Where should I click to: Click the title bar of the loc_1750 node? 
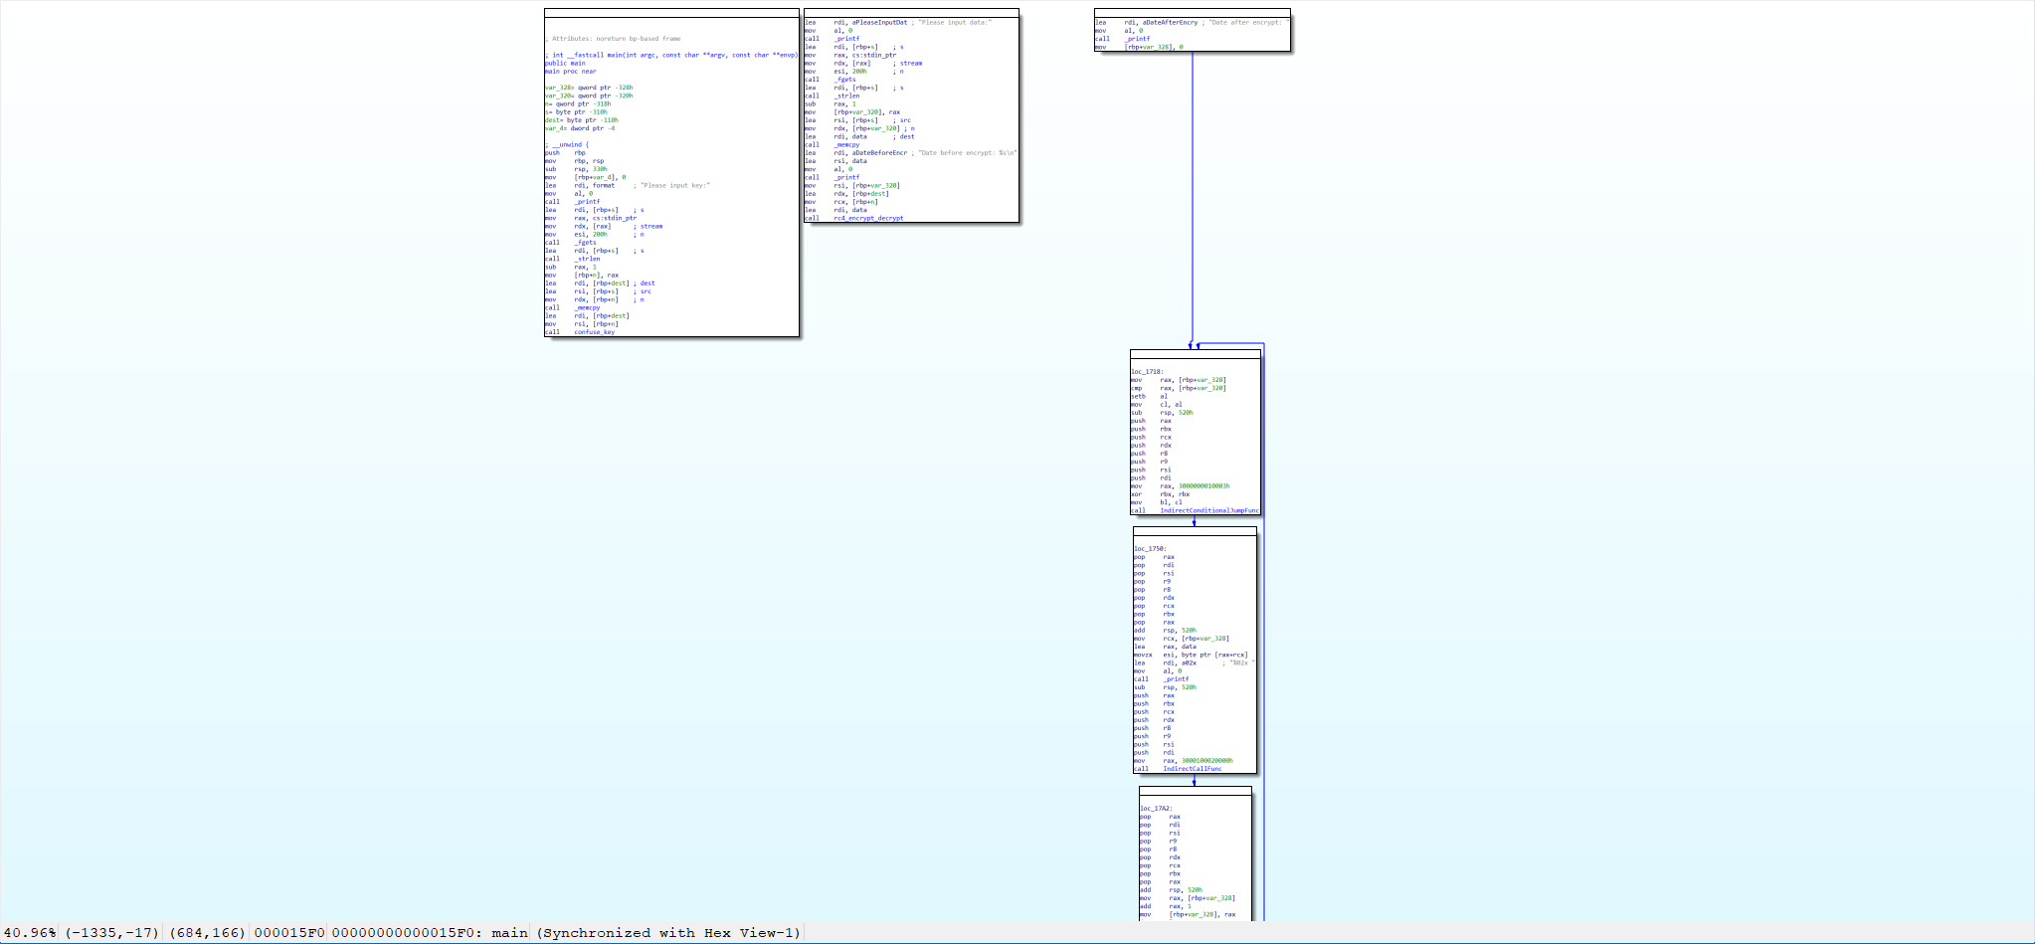1195,531
